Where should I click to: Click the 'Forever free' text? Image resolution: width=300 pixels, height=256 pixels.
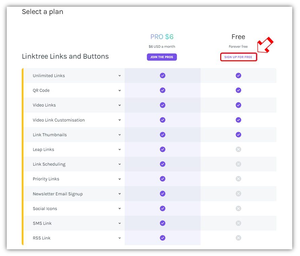click(238, 46)
